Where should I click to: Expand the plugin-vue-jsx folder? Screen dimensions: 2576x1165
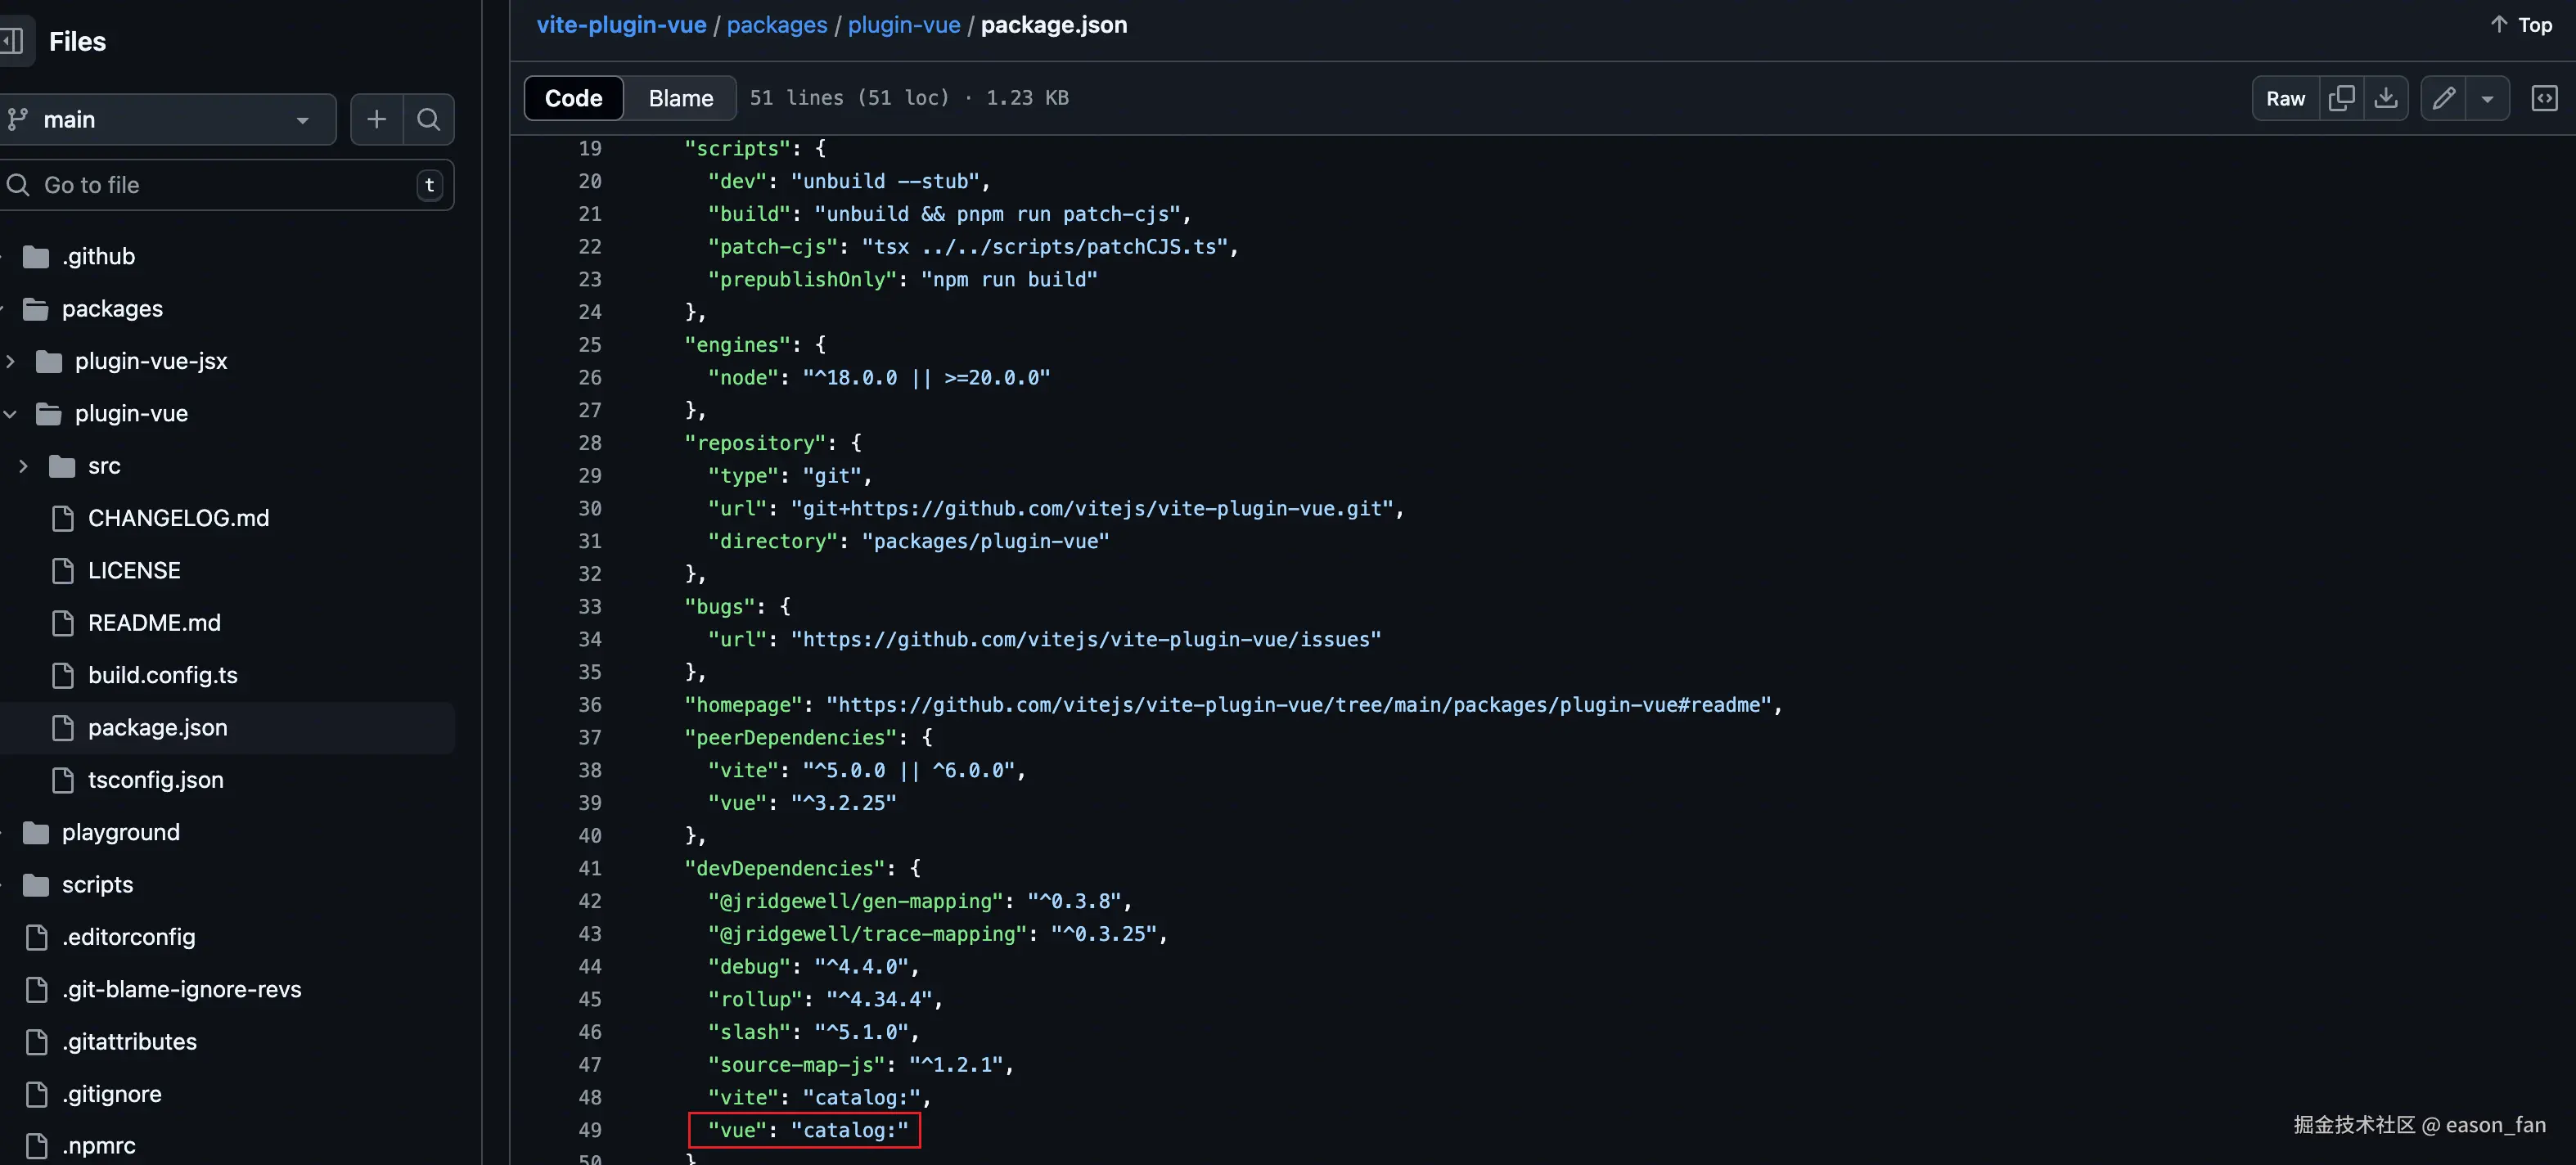11,361
